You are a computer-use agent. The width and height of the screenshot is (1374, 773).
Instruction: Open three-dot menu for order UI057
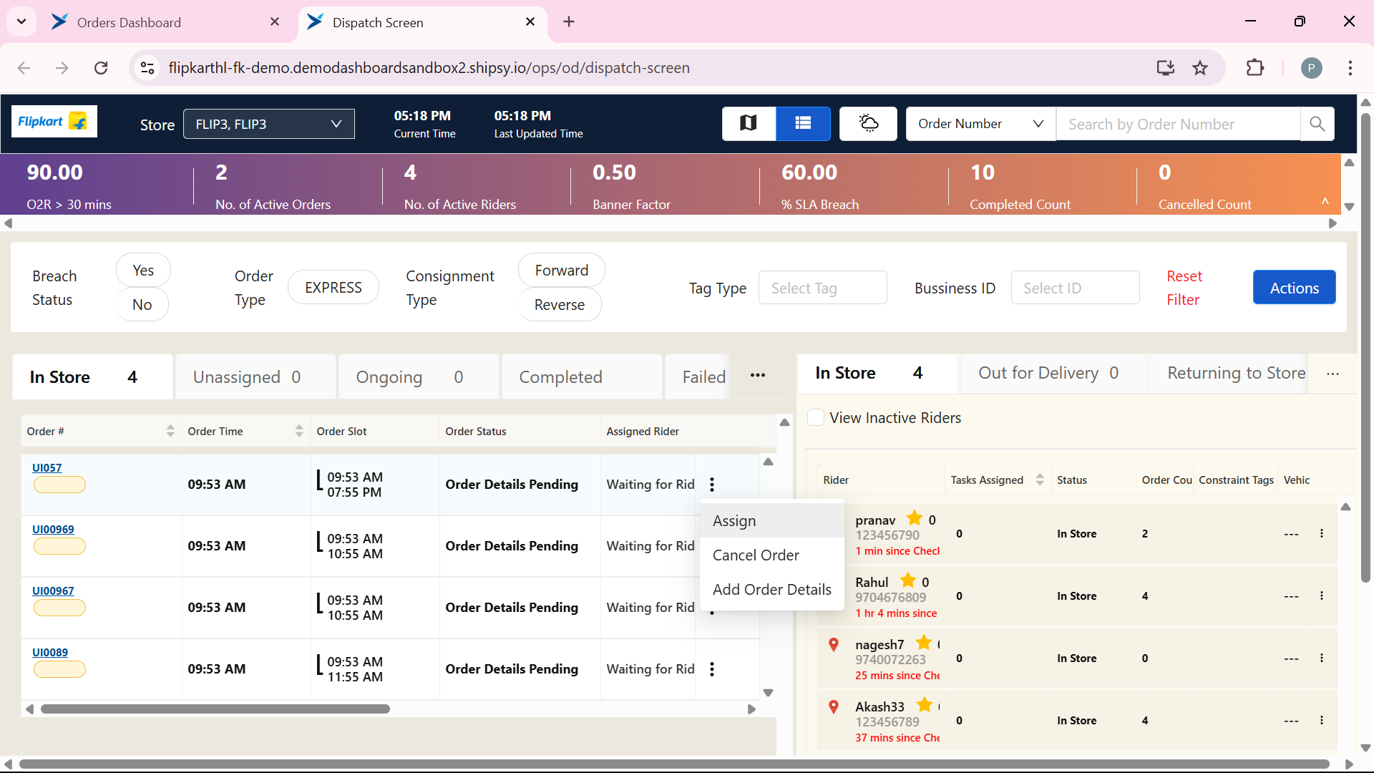coord(712,485)
